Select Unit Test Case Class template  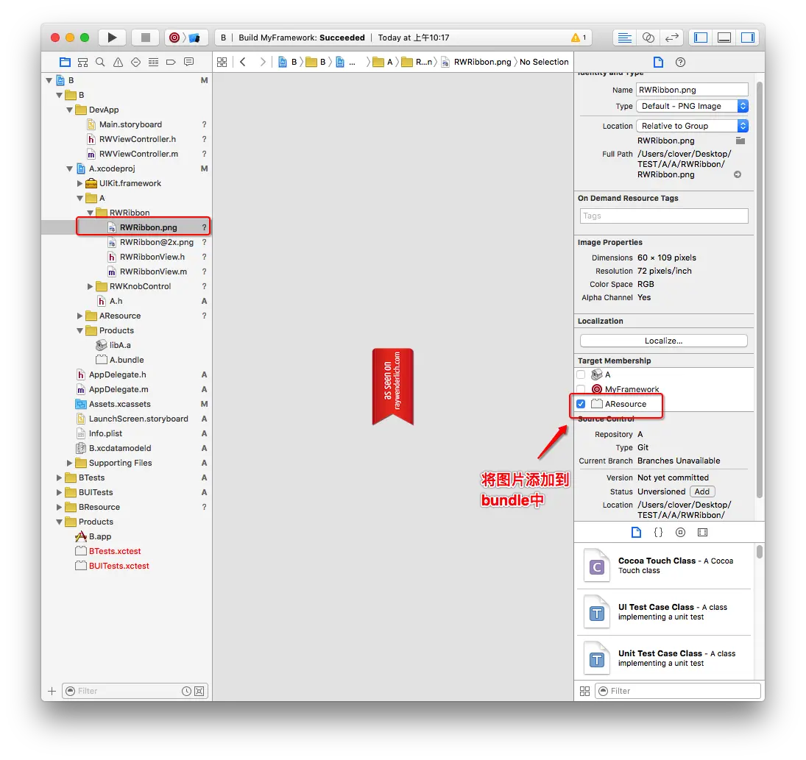[x=664, y=658]
